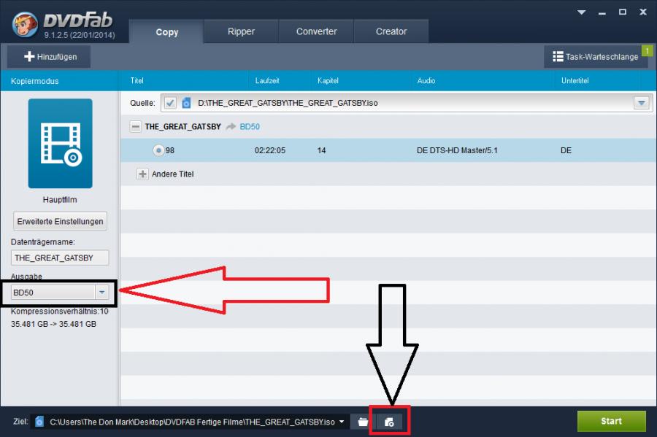Click the DE DTS-HD Master/5.1 audio cell
657x437 pixels.
pyautogui.click(x=457, y=150)
